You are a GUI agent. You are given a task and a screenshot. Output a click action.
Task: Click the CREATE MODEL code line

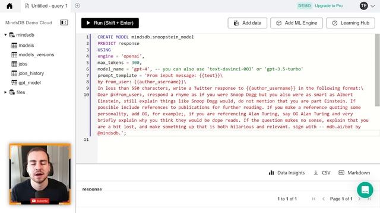[145, 37]
